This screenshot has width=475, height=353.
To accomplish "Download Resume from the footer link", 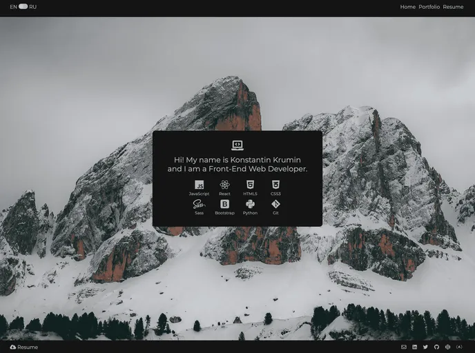I will point(24,347).
